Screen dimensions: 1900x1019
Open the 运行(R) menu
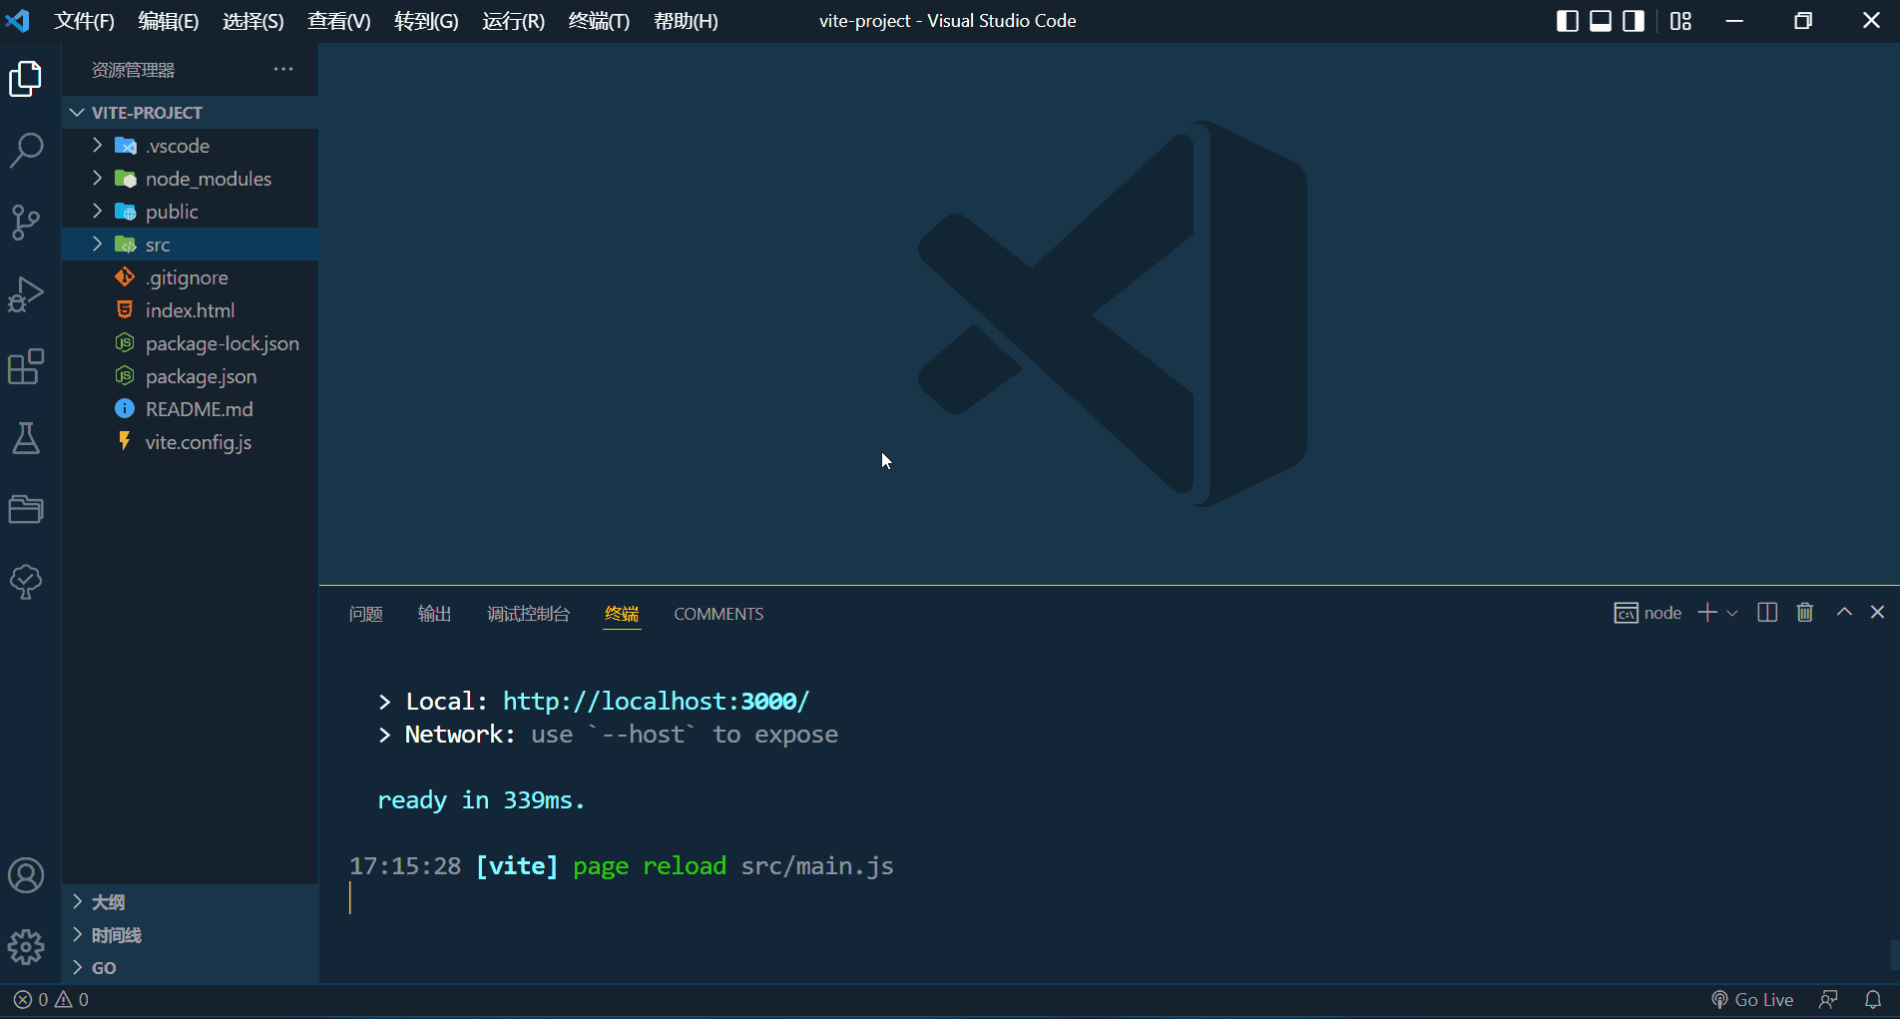point(514,21)
